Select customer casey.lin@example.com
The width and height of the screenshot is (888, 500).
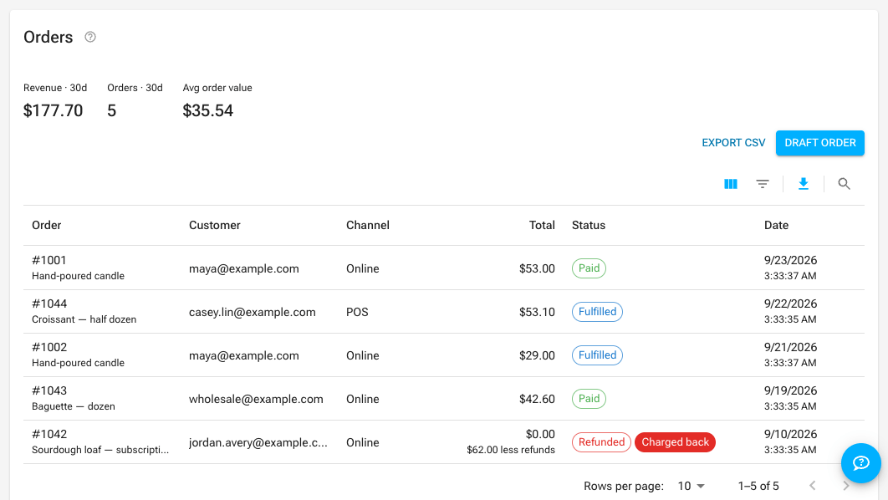click(252, 312)
